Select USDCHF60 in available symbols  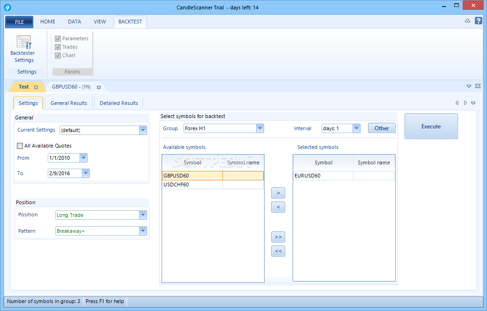213,185
